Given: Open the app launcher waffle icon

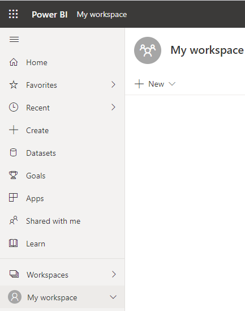Looking at the screenshot, I should tap(13, 14).
